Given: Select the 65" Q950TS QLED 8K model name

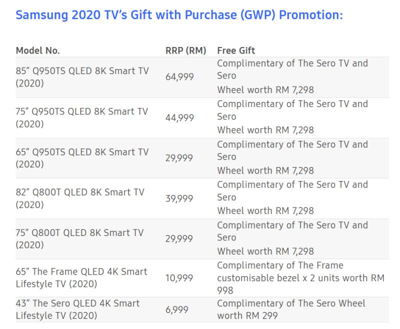Looking at the screenshot, I should [82, 158].
